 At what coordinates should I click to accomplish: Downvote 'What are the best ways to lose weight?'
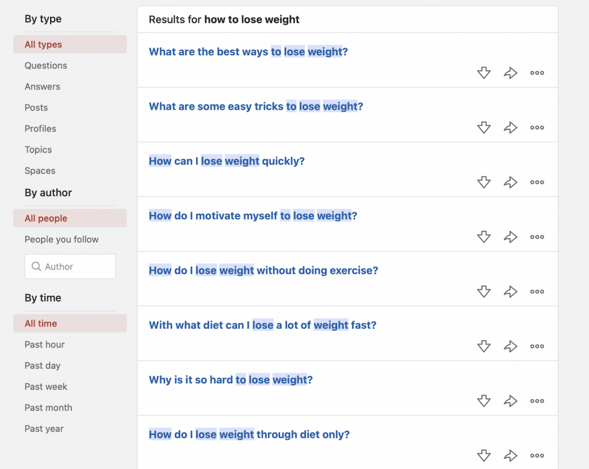click(x=484, y=73)
